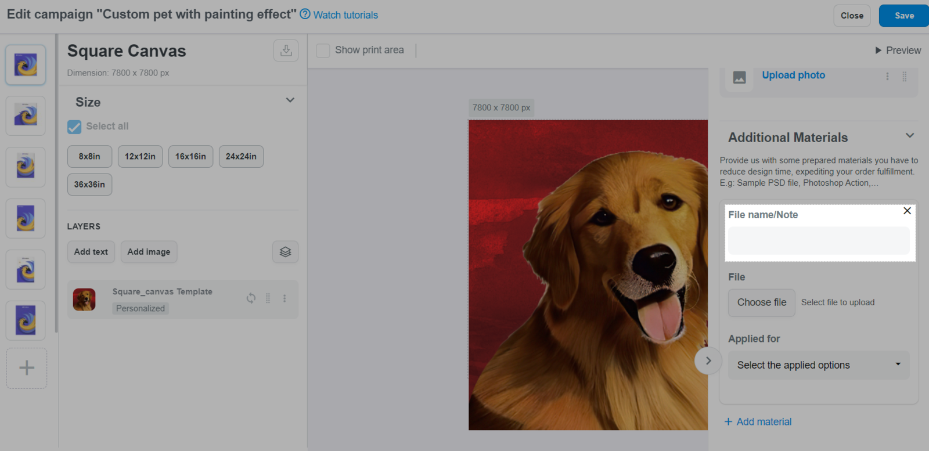Screen dimensions: 929x451
Task: Click the help icon next to Watch tutorials
Action: click(305, 15)
